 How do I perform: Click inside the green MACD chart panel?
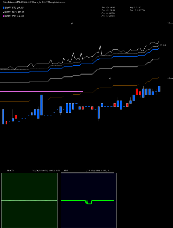click(29, 200)
